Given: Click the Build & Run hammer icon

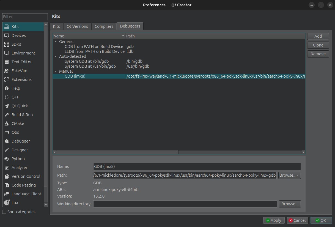Looking at the screenshot, I should pyautogui.click(x=7, y=115).
